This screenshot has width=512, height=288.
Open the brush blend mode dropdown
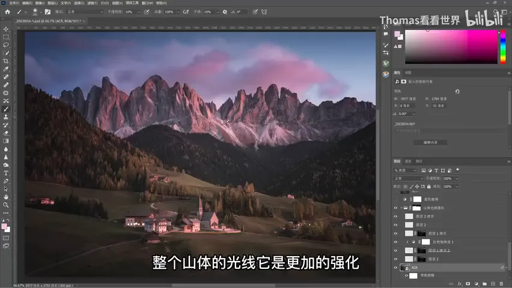tap(85, 12)
